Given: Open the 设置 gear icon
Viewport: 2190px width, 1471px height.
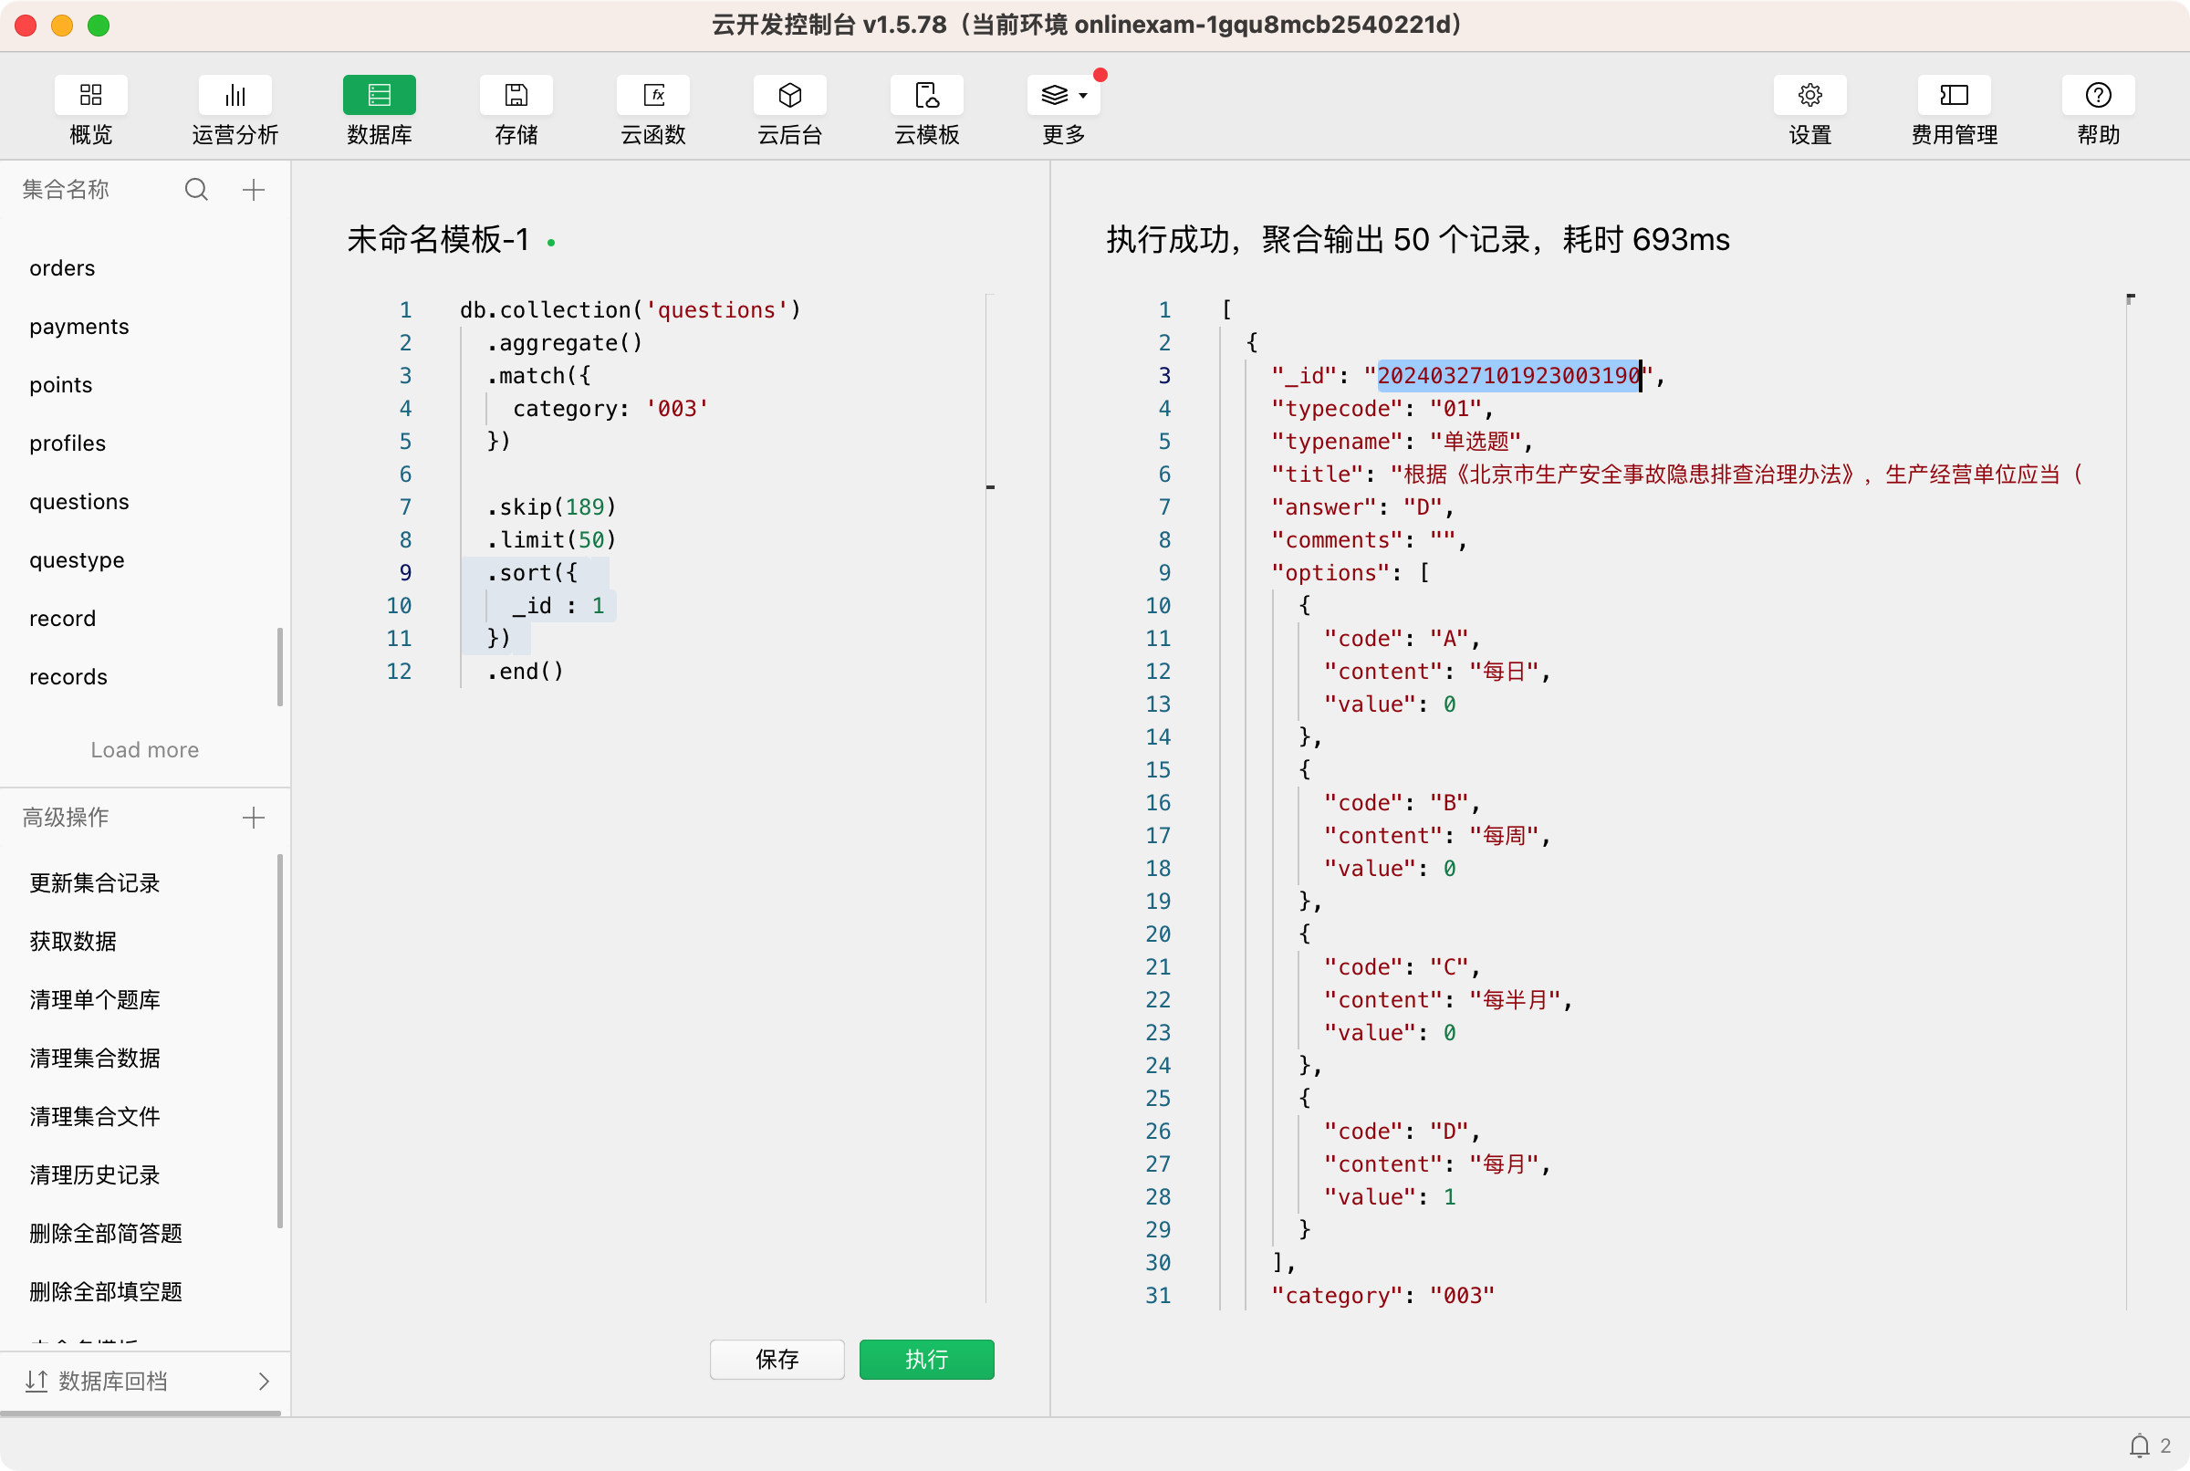Looking at the screenshot, I should [1809, 95].
